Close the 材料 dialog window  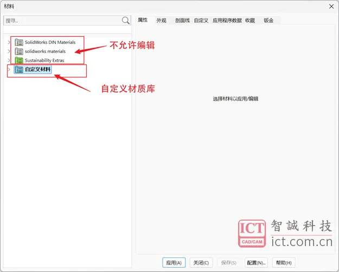(x=331, y=6)
